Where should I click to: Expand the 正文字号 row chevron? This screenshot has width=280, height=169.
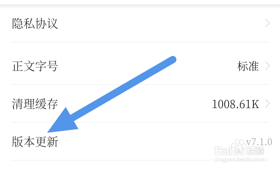point(267,66)
